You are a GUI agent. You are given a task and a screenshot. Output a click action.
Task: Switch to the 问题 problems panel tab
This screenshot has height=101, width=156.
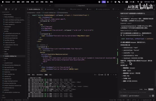29,75
